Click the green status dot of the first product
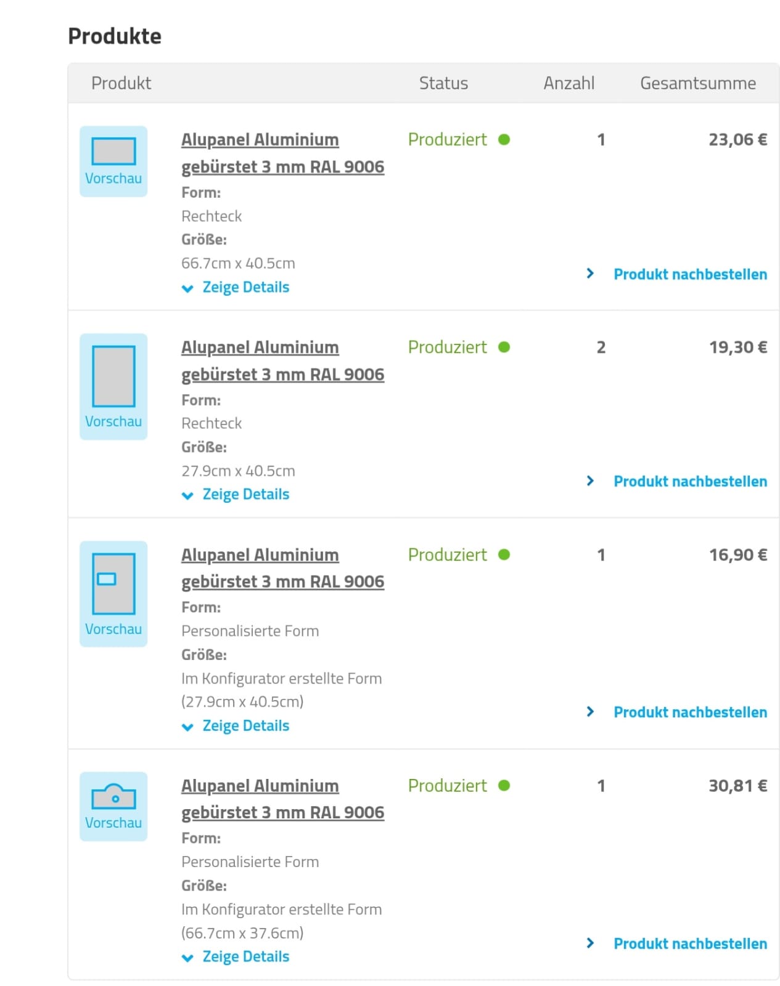 (x=504, y=140)
